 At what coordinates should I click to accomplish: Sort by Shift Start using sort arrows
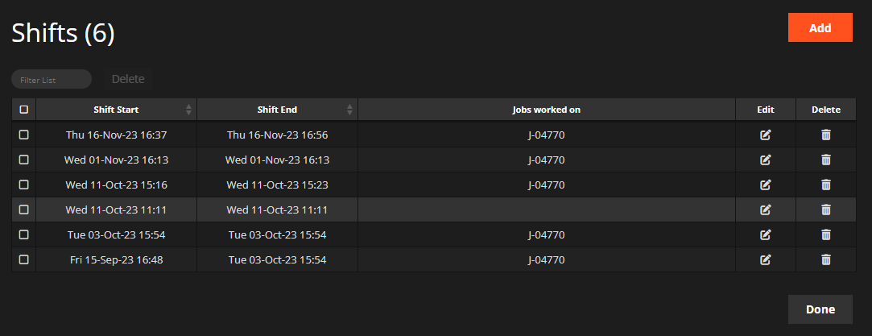(188, 110)
